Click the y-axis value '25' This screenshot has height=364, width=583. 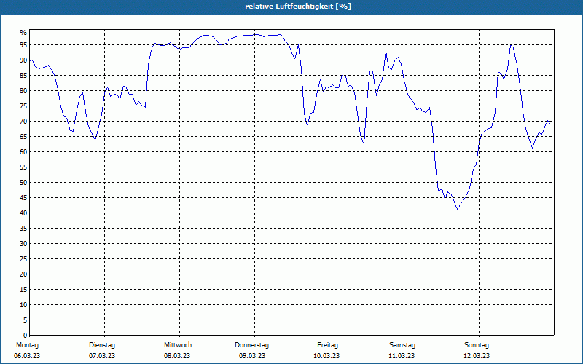click(x=23, y=259)
